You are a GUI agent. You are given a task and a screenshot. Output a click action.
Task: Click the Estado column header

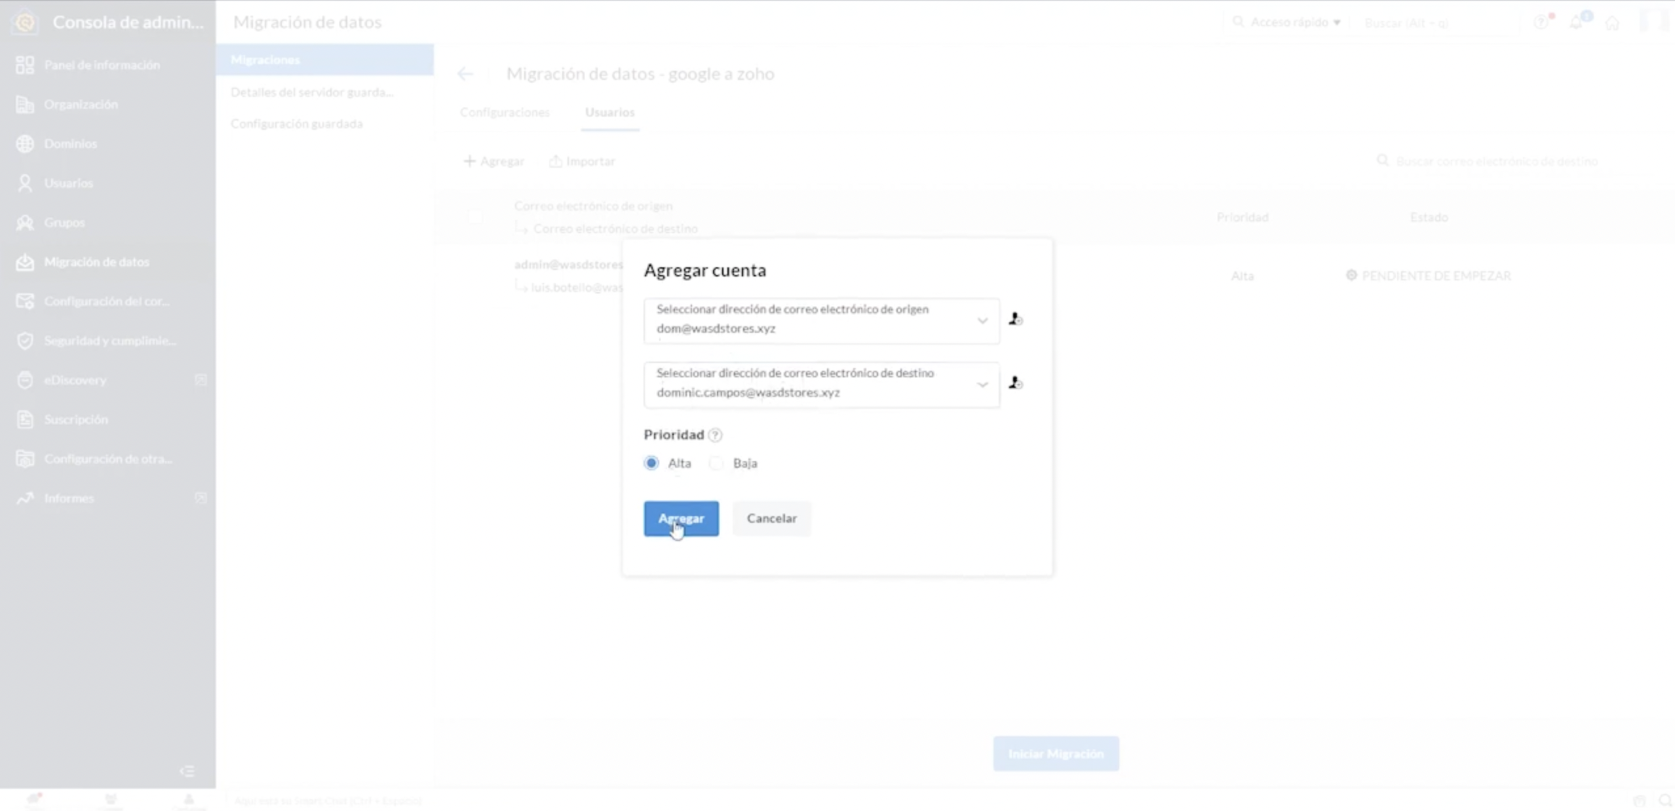(x=1429, y=217)
